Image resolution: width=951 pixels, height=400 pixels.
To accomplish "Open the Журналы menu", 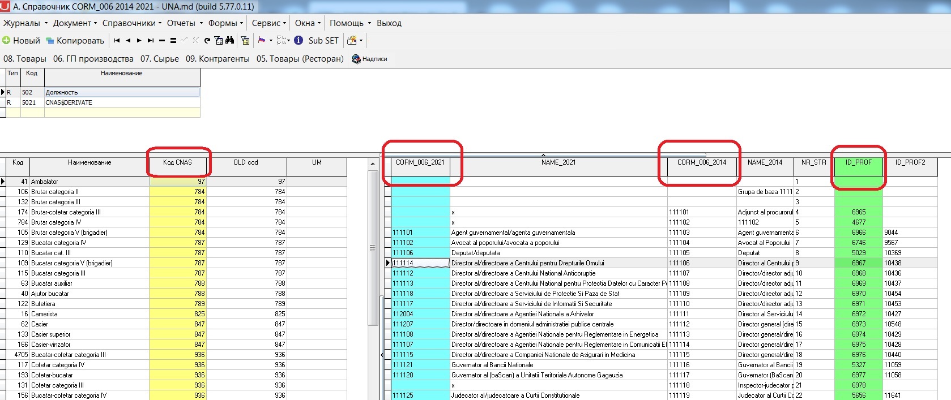I will pos(25,23).
